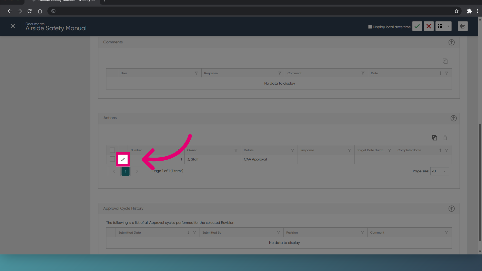Click the browser forward button
Viewport: 482px width, 271px height.
tap(20, 11)
